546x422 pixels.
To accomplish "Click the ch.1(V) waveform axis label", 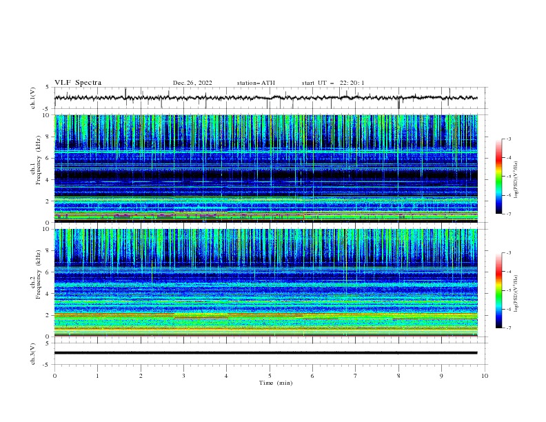I will pos(33,98).
